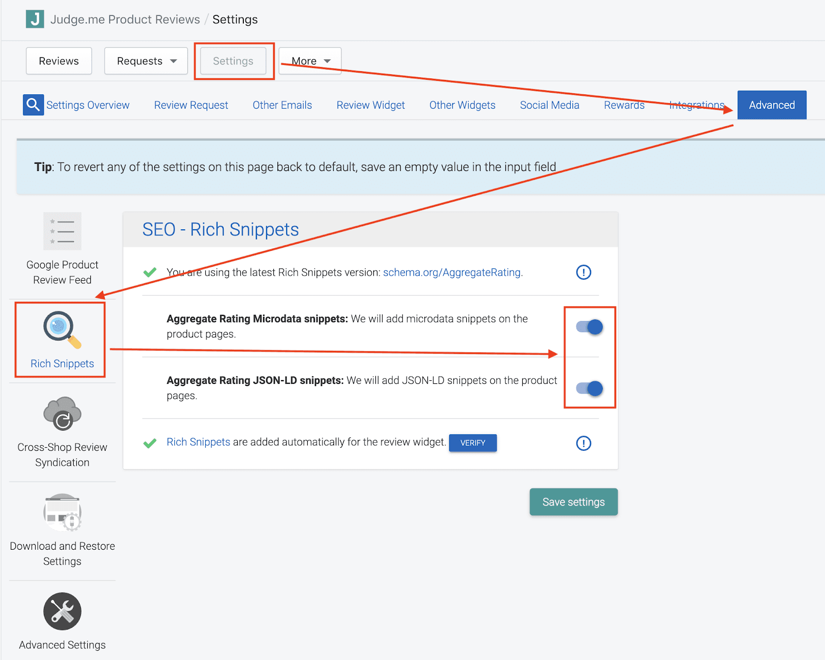Screen dimensions: 825x660
Task: Open Advanced Settings wrench icon
Action: pyautogui.click(x=62, y=612)
